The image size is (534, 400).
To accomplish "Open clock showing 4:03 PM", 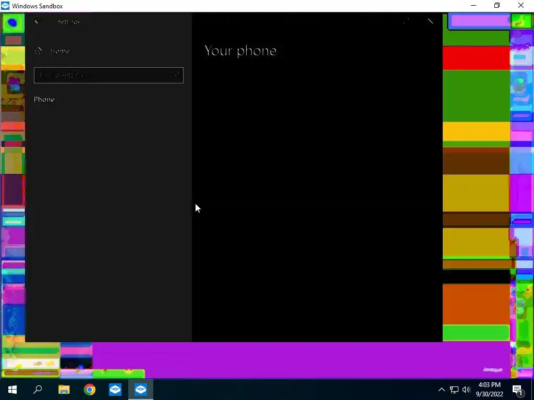I will pyautogui.click(x=489, y=390).
